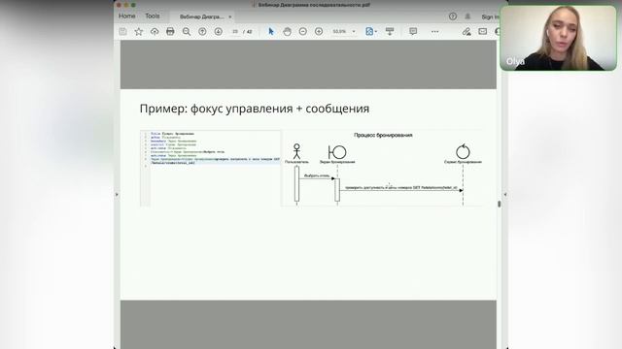Screen dimensions: 622x349
Task: Open the help question icon
Action: [x=453, y=16]
